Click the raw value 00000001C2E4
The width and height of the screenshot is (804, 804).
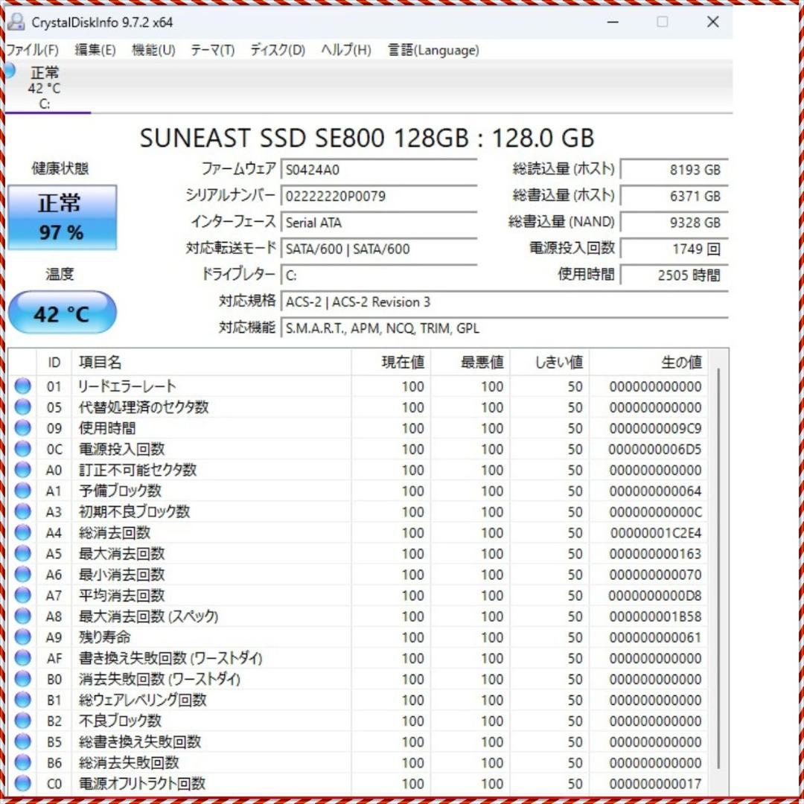coord(655,533)
